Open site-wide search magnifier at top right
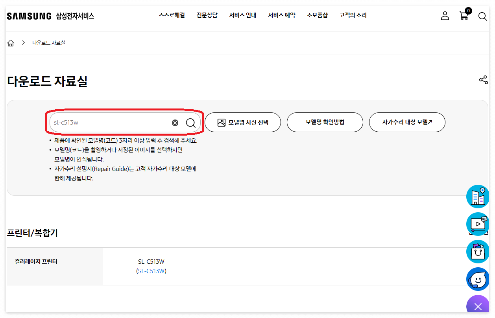This screenshot has height=318, width=495. (483, 17)
